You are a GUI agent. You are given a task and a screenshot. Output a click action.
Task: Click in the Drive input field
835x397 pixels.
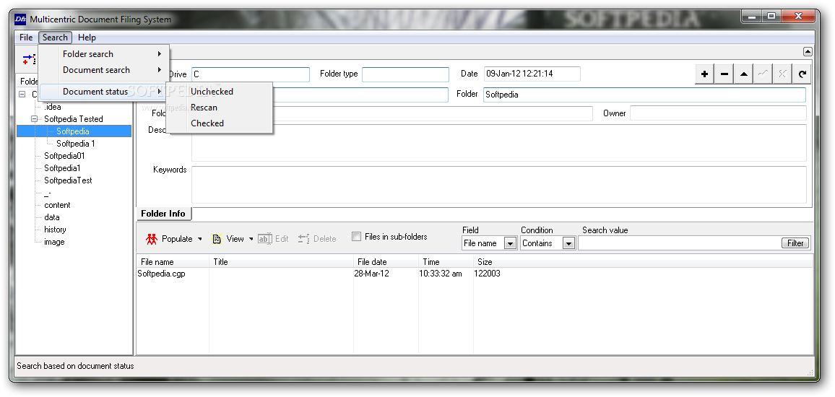click(251, 74)
